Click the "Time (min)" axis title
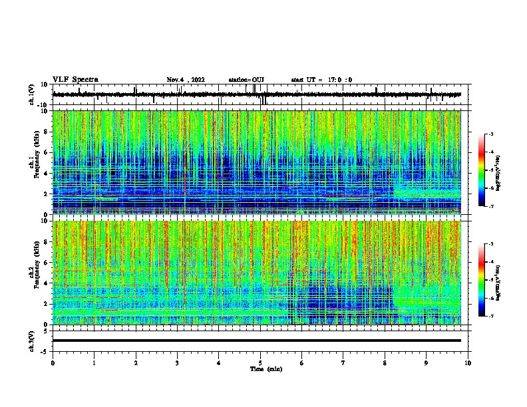 point(266,369)
